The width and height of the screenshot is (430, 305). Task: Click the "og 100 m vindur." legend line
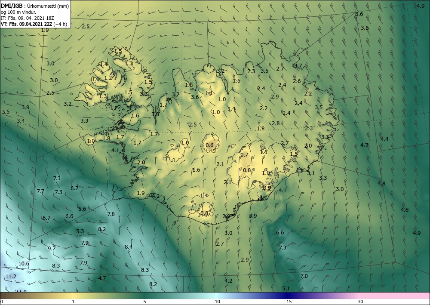pyautogui.click(x=18, y=12)
